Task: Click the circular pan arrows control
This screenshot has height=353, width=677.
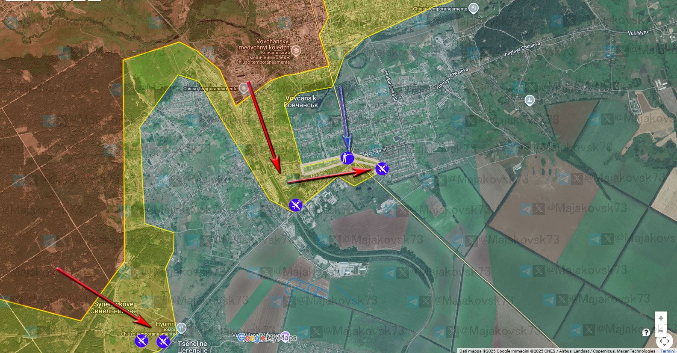Action: click(x=664, y=341)
